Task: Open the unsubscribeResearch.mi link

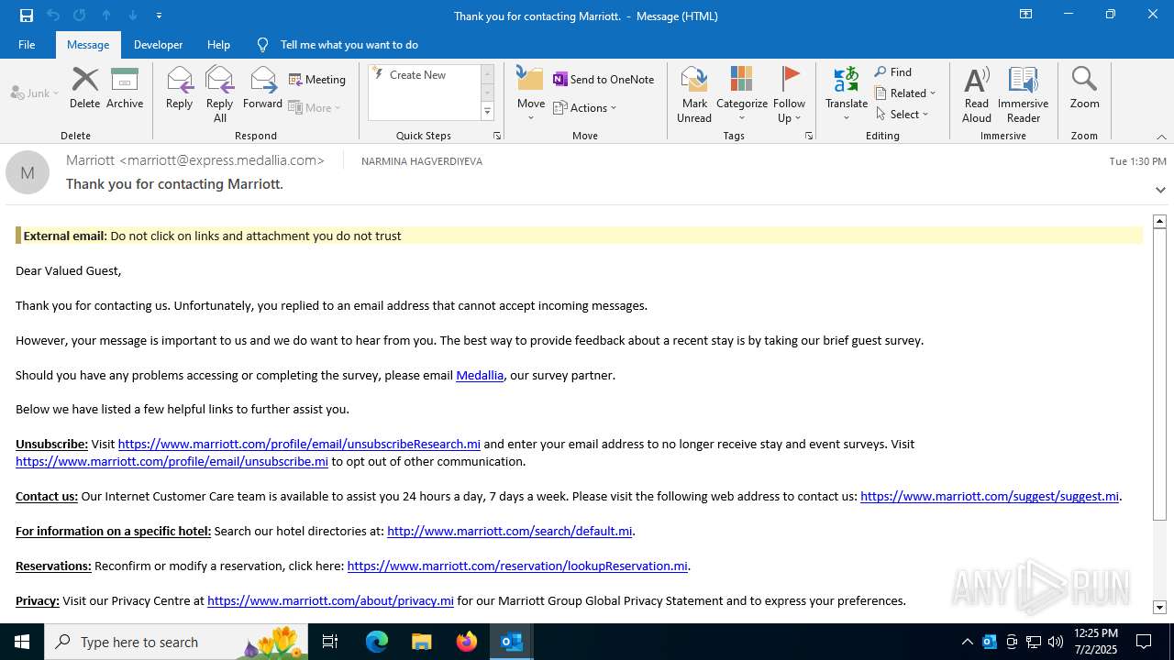Action: click(x=299, y=444)
